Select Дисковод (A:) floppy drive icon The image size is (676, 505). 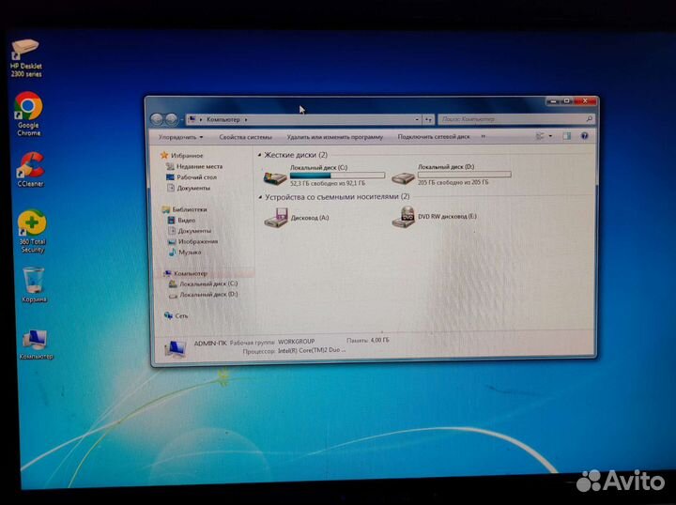(276, 218)
